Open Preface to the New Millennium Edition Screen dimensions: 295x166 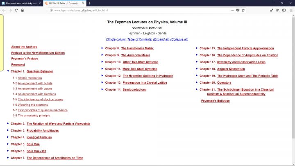pyautogui.click(x=38, y=53)
